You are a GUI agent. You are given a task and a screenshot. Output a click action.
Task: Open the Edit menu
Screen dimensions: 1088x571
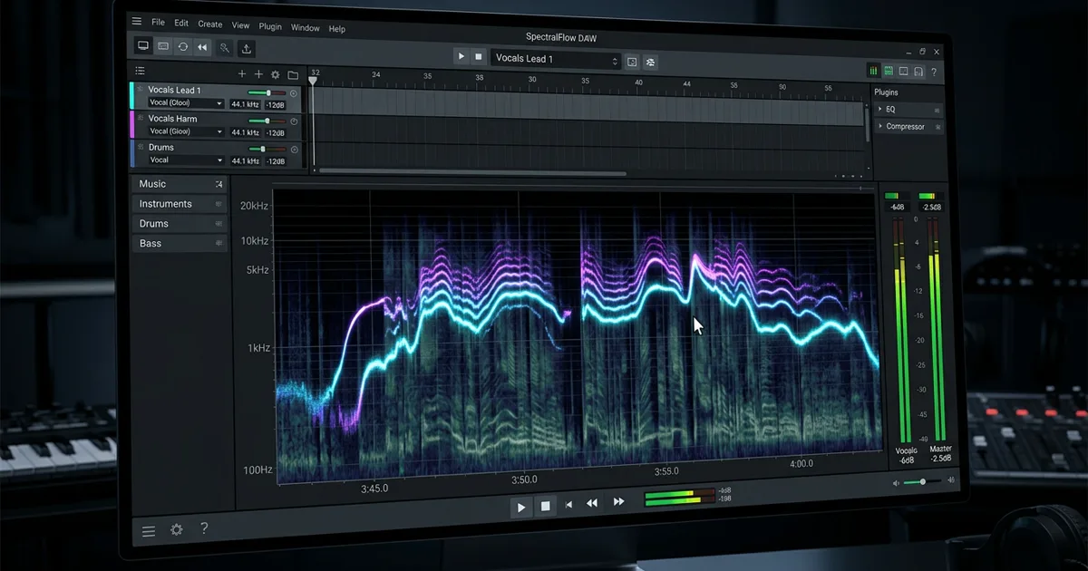(x=181, y=23)
